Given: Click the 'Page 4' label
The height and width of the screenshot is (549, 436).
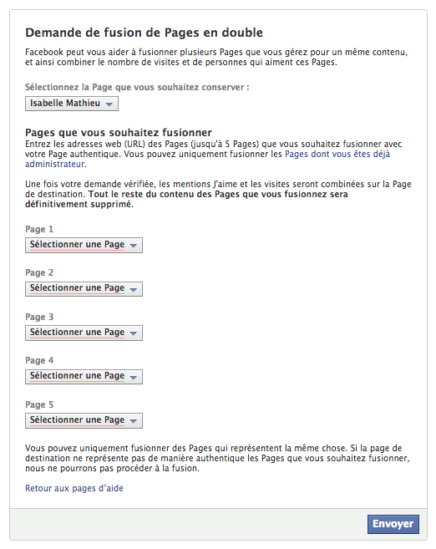Looking at the screenshot, I should point(39,360).
